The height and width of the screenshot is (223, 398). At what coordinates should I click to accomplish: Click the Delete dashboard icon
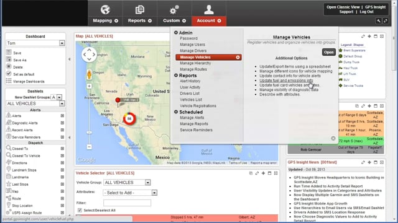(9, 67)
